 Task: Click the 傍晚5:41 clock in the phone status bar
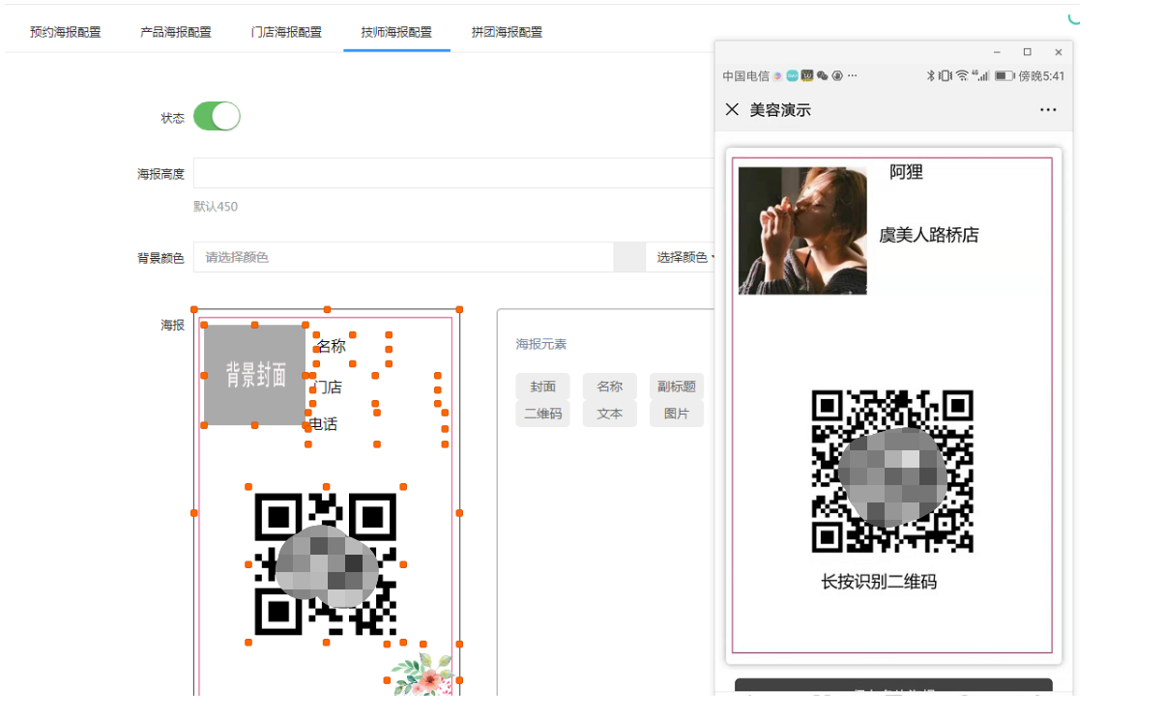[x=1042, y=76]
